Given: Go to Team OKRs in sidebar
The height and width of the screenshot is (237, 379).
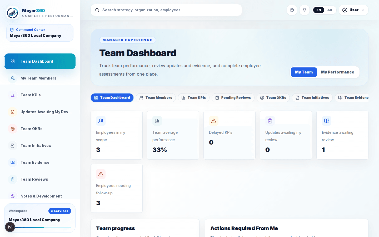Looking at the screenshot, I should pos(40,129).
